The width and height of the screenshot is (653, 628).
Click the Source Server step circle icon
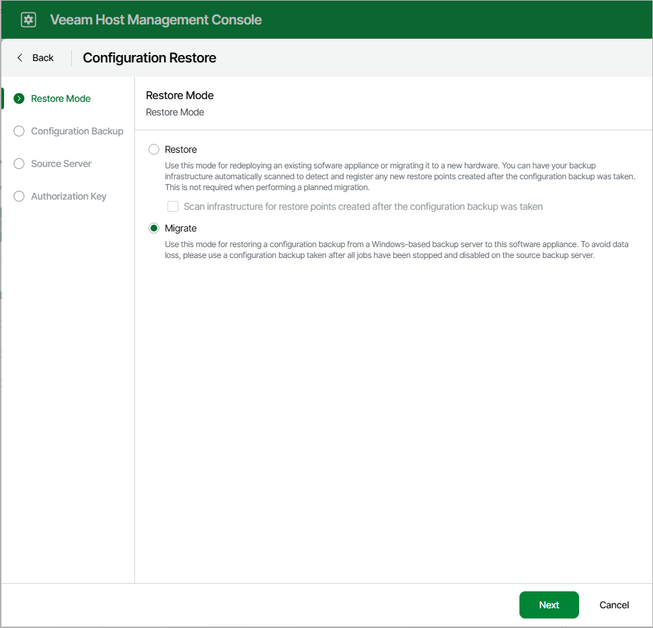click(x=18, y=164)
